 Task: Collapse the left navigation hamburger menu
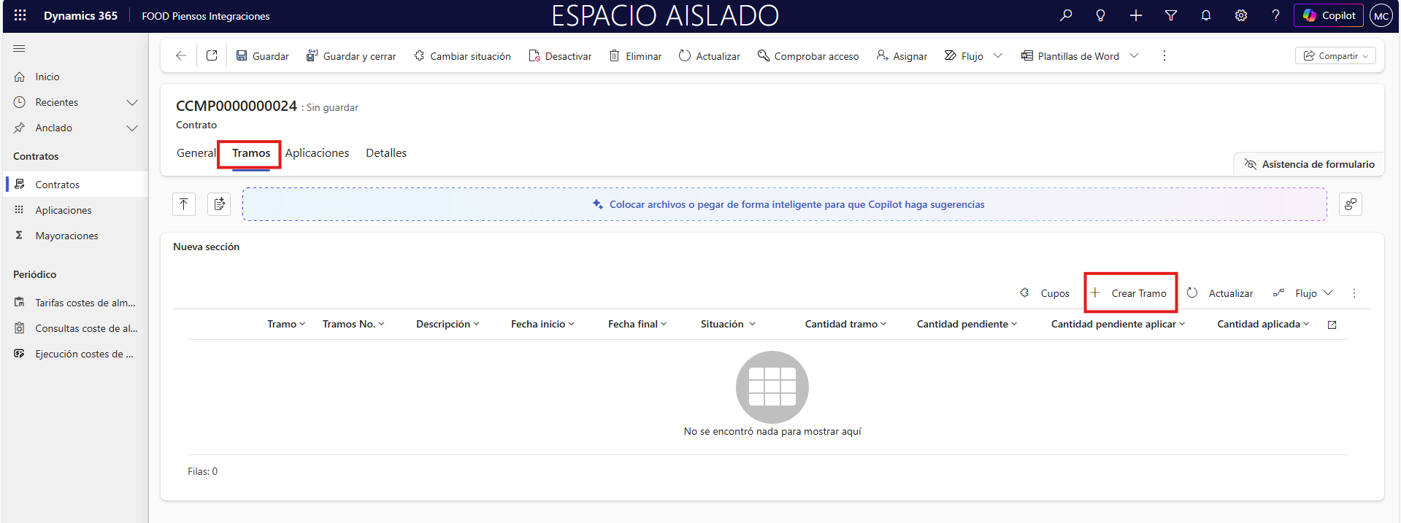(19, 49)
